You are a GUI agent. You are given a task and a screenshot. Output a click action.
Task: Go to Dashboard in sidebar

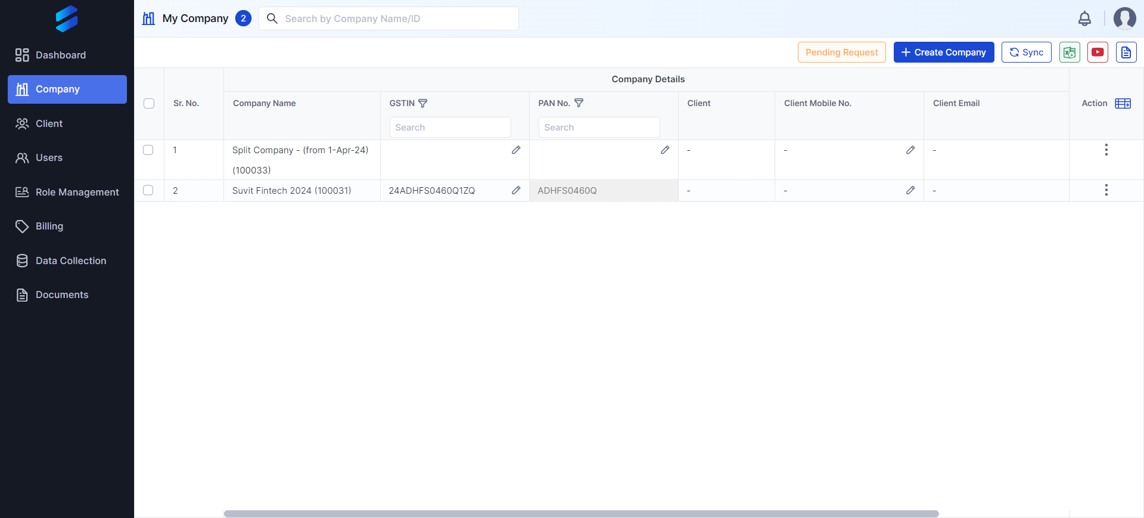pos(67,55)
